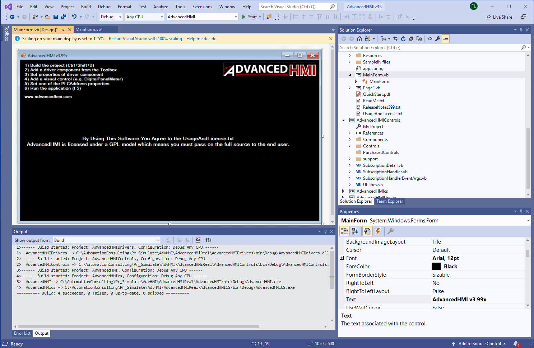Click 'Restart Visual Studio with 100% scaling' link
Viewport: 534px width, 348px height.
pyautogui.click(x=145, y=38)
